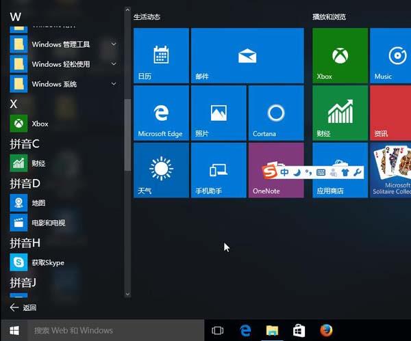
Task: Open the Cortana tile
Action: [276, 113]
